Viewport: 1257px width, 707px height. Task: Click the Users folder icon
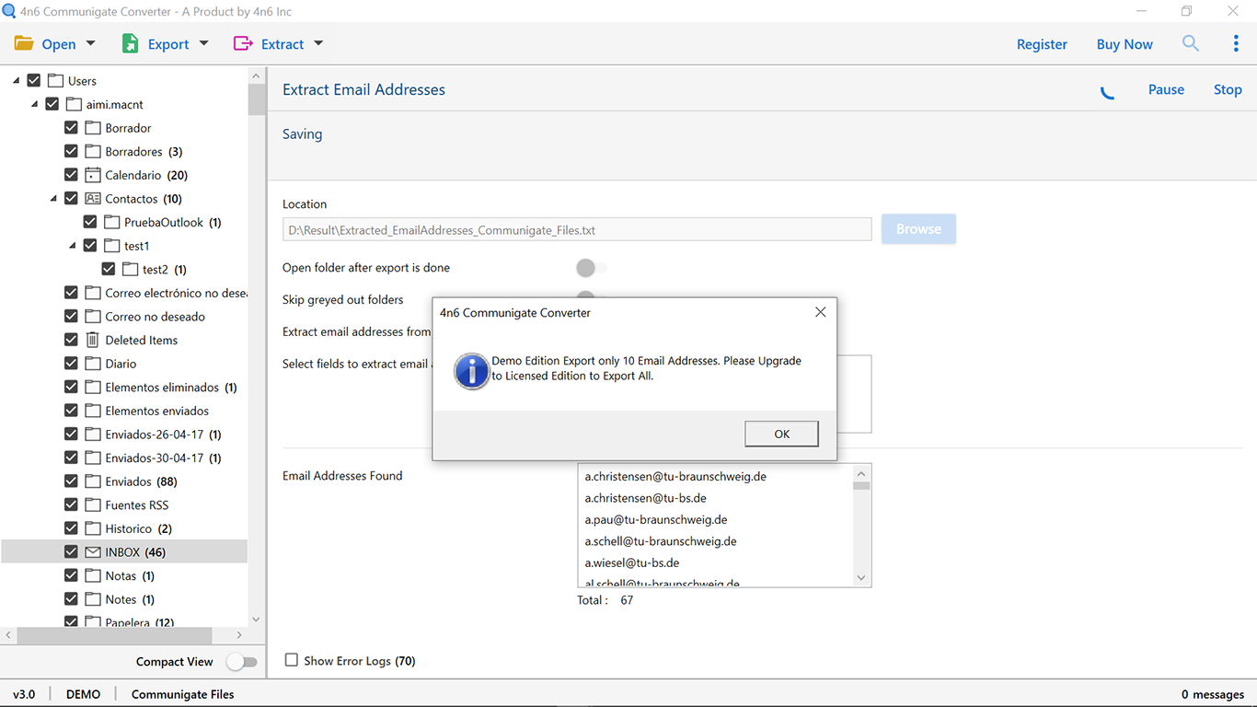click(55, 81)
